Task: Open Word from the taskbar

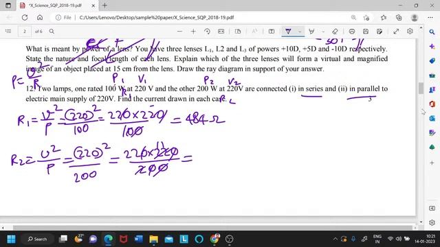Action: point(139,239)
